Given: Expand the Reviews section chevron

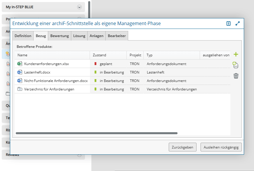Looking at the screenshot, I should coord(79,155).
